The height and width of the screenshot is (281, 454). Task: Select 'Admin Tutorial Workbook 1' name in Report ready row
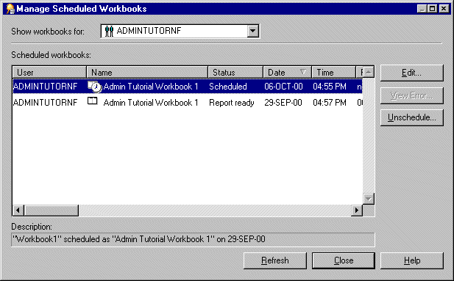point(151,103)
